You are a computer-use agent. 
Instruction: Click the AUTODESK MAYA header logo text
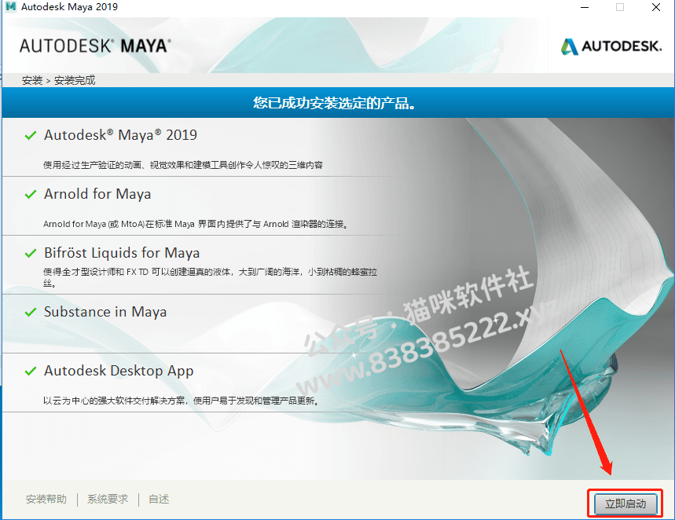coord(95,46)
